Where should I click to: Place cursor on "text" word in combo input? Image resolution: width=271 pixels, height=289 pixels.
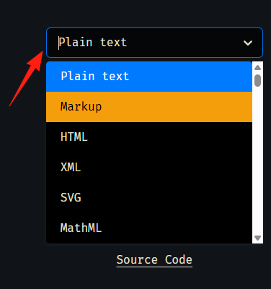pyautogui.click(x=113, y=43)
